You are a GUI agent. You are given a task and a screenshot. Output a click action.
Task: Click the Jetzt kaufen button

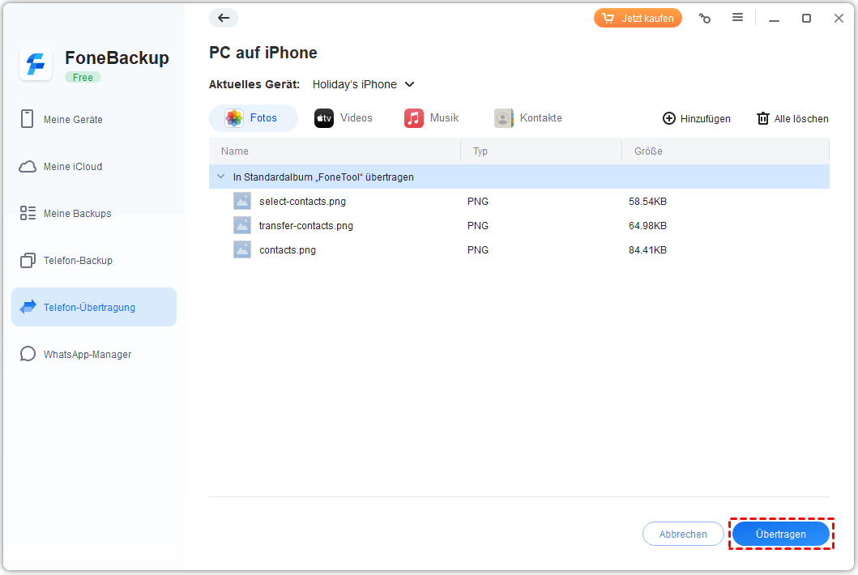(x=638, y=18)
